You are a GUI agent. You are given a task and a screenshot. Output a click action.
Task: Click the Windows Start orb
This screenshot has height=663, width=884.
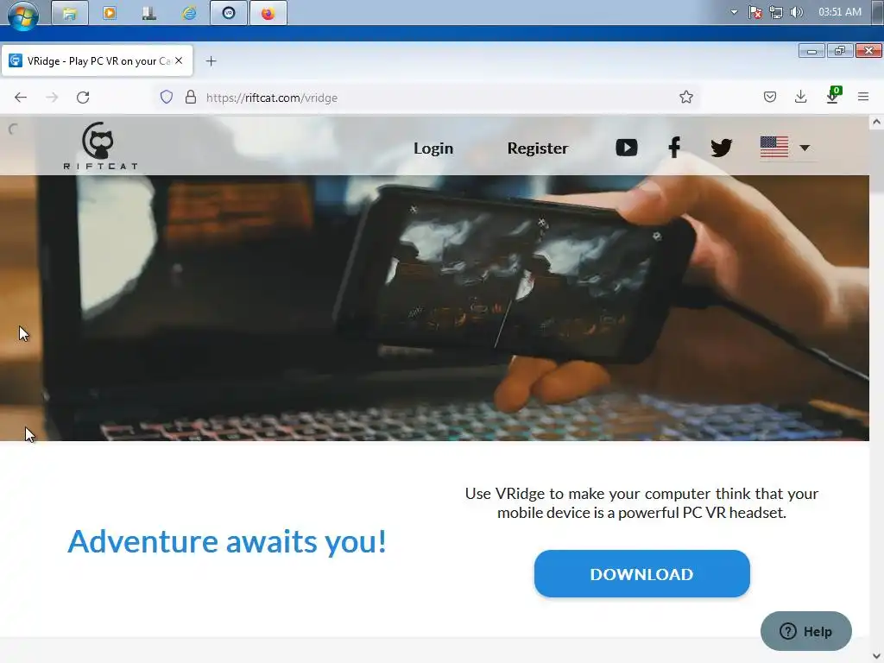(x=23, y=14)
